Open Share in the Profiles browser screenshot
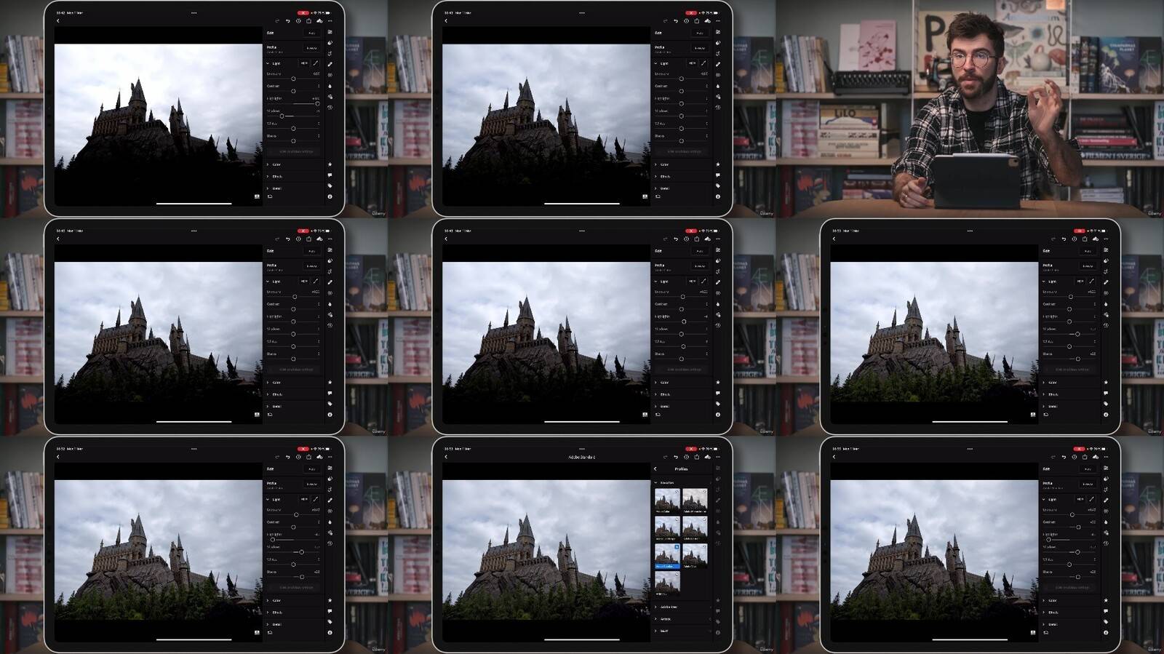The image size is (1164, 654). pos(696,457)
